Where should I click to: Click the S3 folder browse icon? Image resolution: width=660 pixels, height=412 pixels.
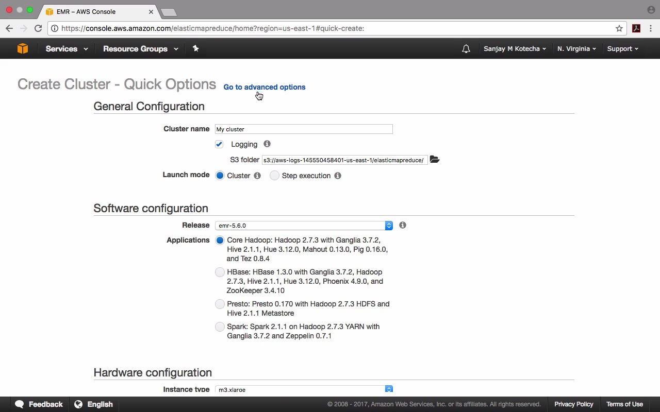click(x=435, y=160)
